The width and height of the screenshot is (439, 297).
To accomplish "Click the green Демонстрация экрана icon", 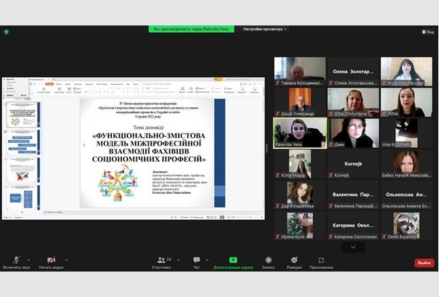I will pyautogui.click(x=233, y=260).
